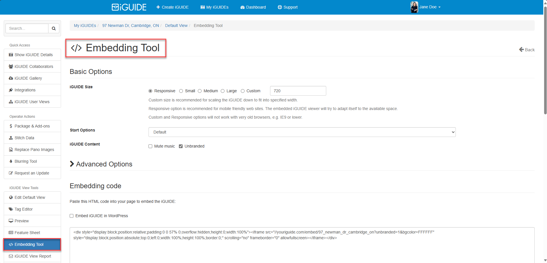
Task: Select the Medium size option
Action: [200, 91]
